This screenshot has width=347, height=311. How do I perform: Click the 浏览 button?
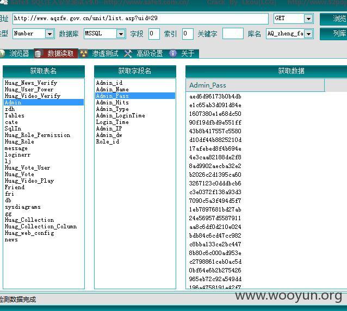coord(333,19)
